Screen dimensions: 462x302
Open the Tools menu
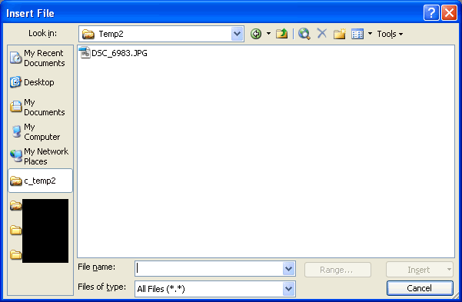coord(390,34)
